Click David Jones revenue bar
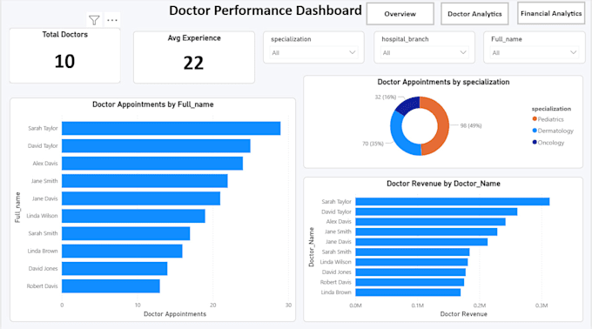The height and width of the screenshot is (329, 592). (x=410, y=272)
